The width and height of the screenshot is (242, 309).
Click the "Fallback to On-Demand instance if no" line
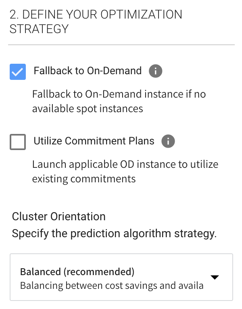pyautogui.click(x=119, y=94)
